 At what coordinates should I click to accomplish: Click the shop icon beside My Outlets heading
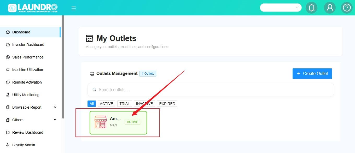[89, 38]
